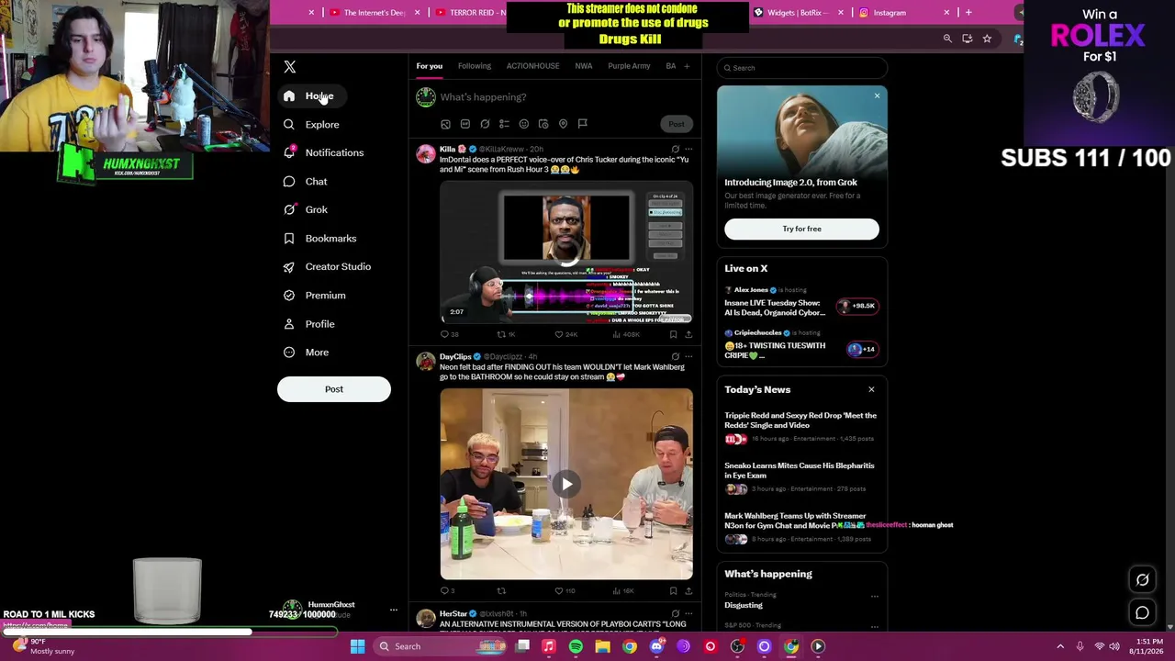Show hidden system tray icons
Image resolution: width=1175 pixels, height=661 pixels.
coord(1060,646)
